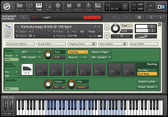168x117 pixels.
Task: Click the Edit button under Group InsertFx
Action: pyautogui.click(x=11, y=76)
